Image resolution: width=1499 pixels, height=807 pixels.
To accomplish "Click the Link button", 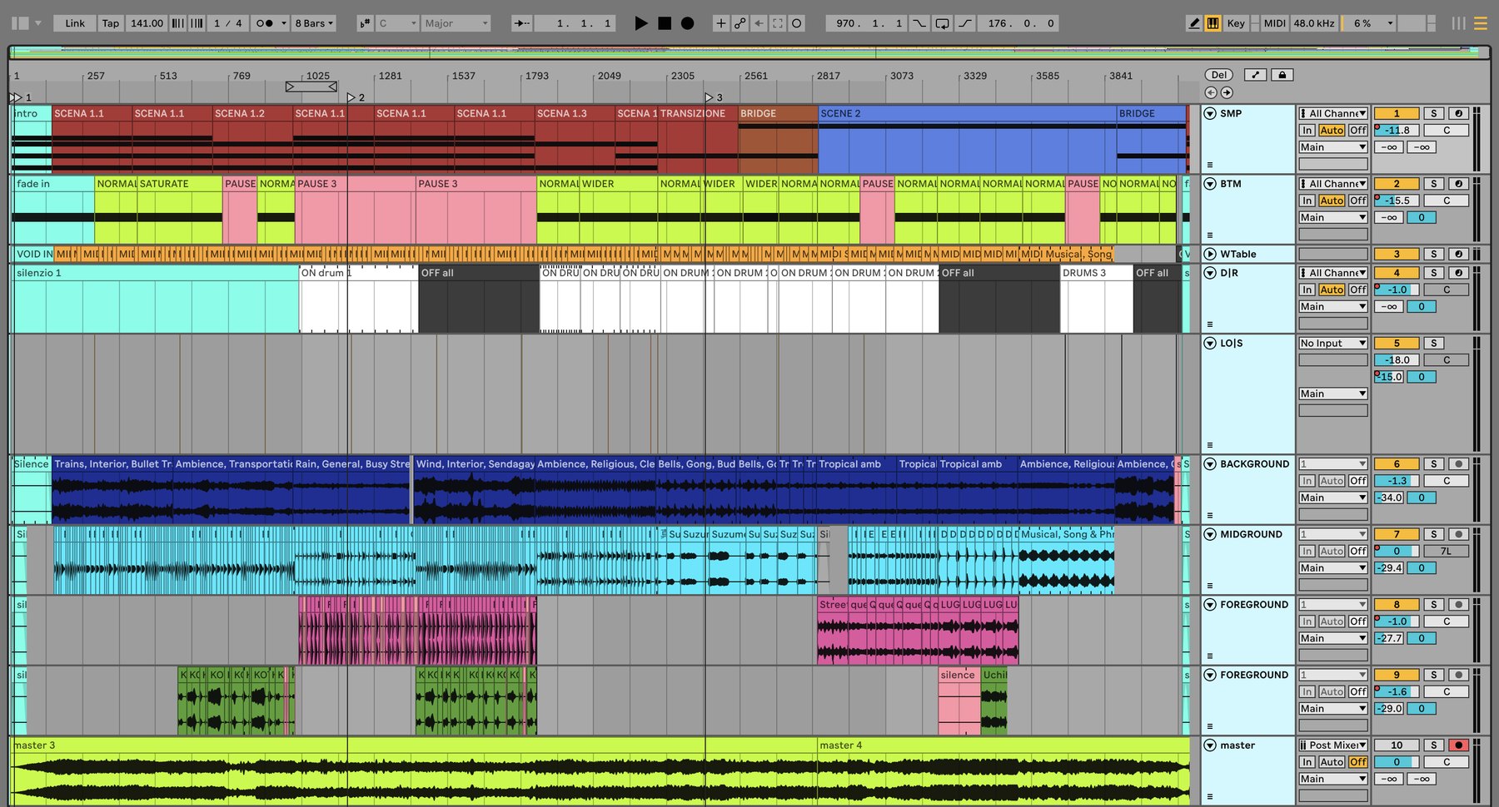I will coord(75,23).
